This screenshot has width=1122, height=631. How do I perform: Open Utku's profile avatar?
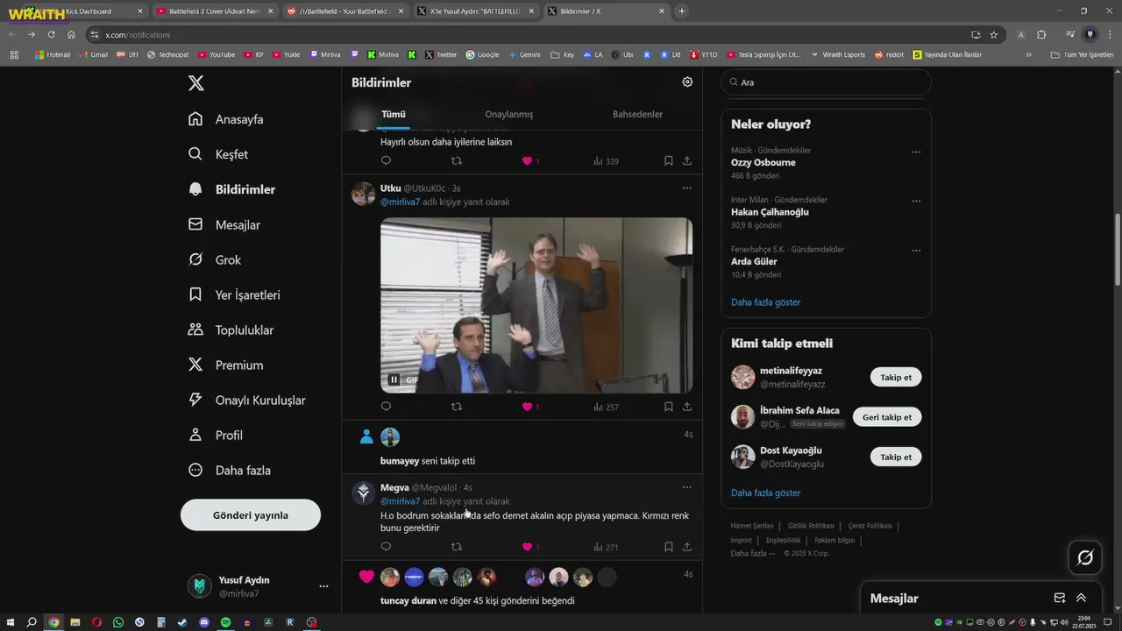coord(363,194)
